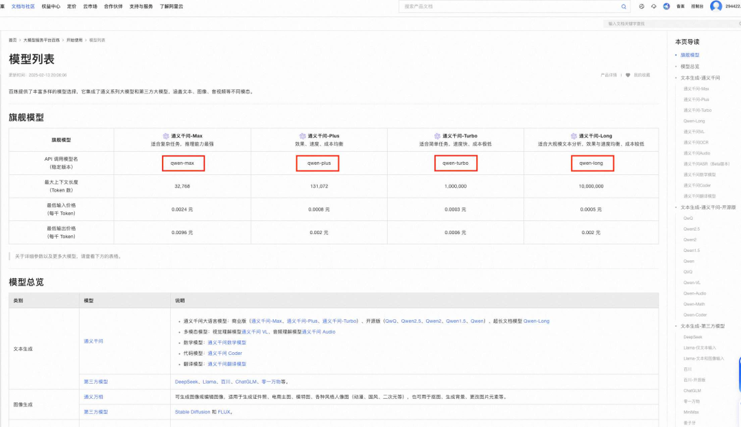The width and height of the screenshot is (741, 427).
Task: Jump to Qwen-Math in the page guide
Action: point(694,304)
